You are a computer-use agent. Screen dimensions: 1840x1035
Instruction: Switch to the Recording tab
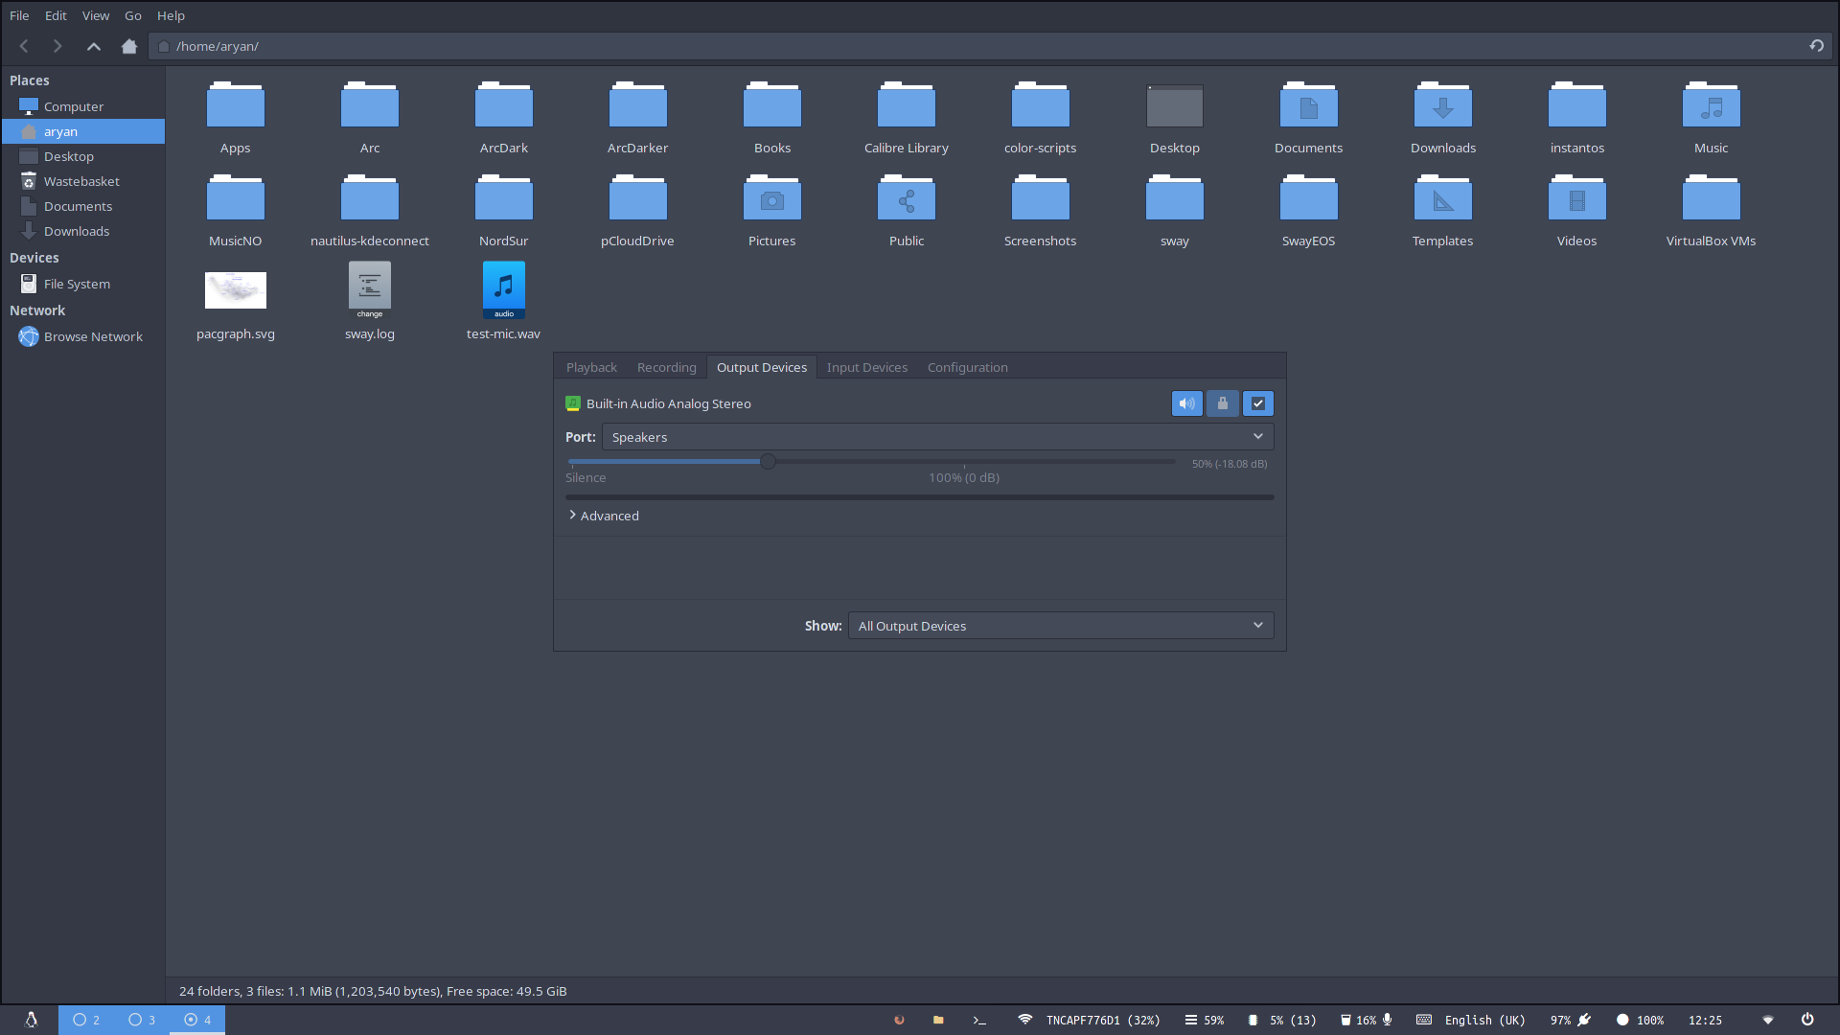tap(667, 367)
